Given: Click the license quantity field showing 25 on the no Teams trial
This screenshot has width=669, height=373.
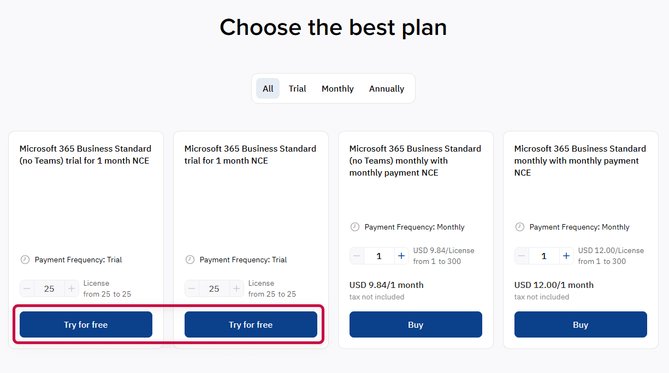Looking at the screenshot, I should [x=49, y=288].
